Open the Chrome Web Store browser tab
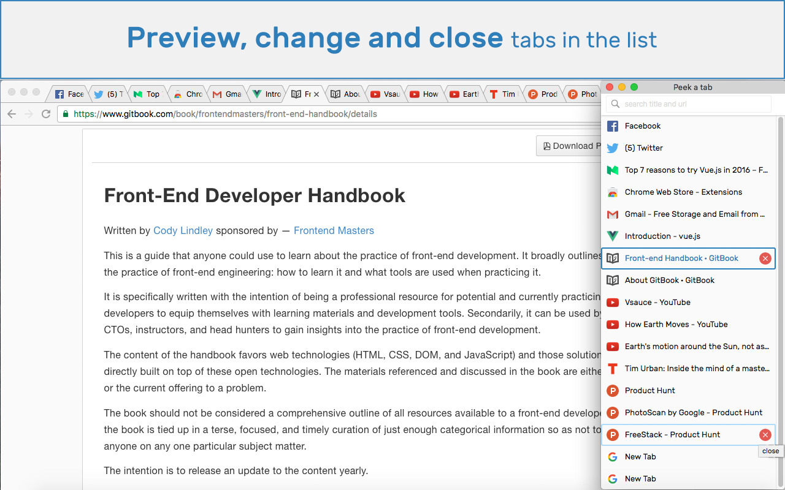The image size is (785, 490). pos(188,94)
